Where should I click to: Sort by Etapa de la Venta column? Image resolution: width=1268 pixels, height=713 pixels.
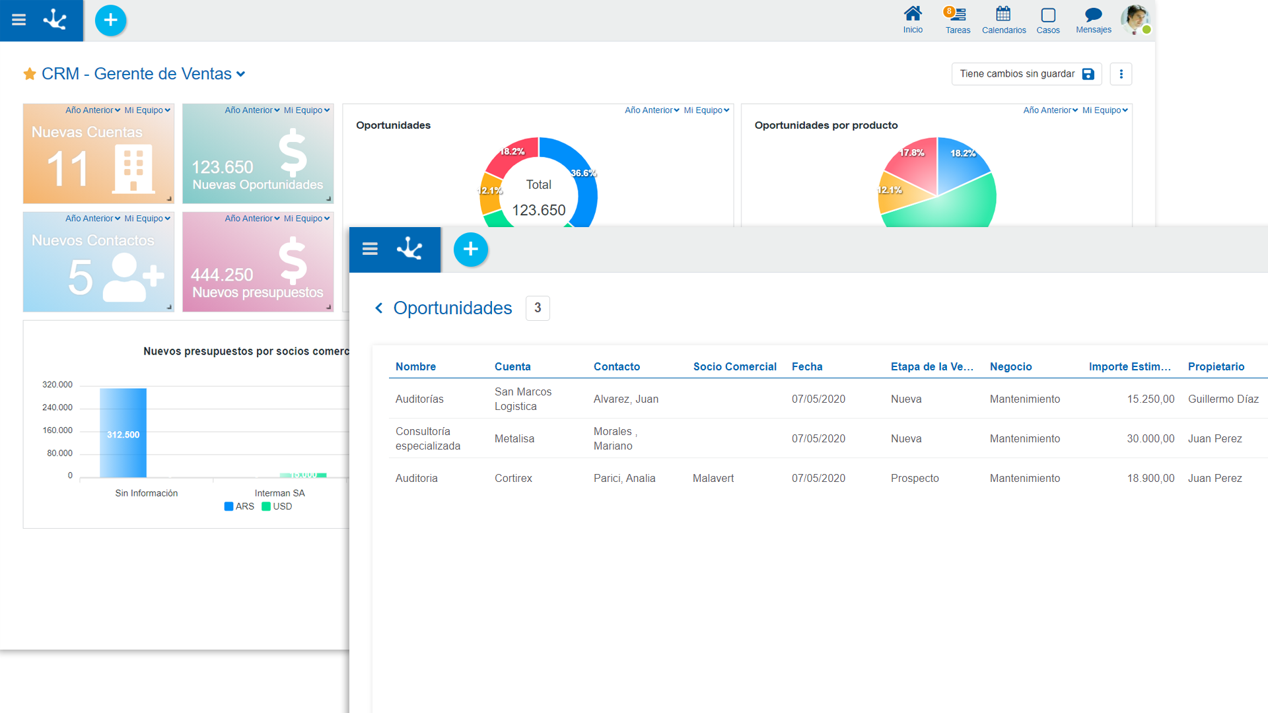pyautogui.click(x=932, y=366)
